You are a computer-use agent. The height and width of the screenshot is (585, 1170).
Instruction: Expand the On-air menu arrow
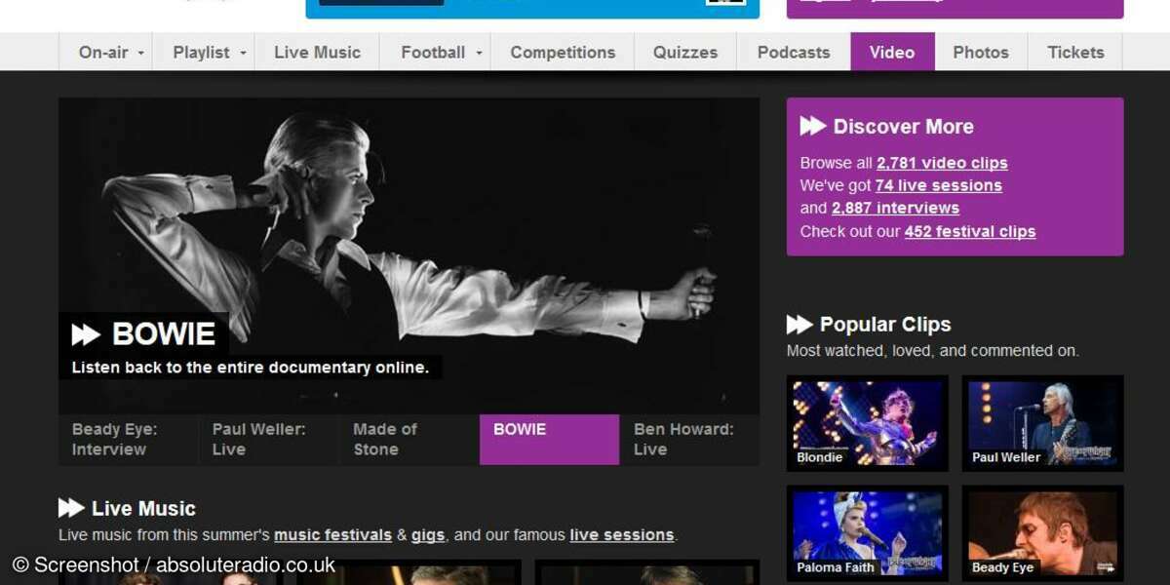pyautogui.click(x=141, y=54)
